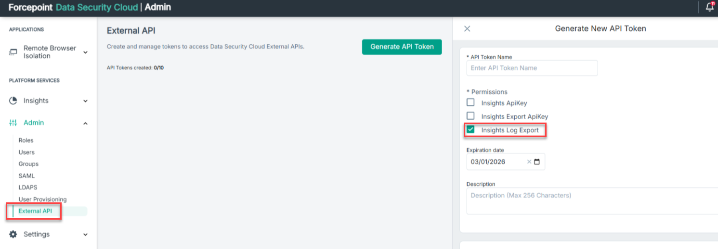Close the Generate New API Token panel
Viewport: 718px width, 249px height.
(x=467, y=29)
